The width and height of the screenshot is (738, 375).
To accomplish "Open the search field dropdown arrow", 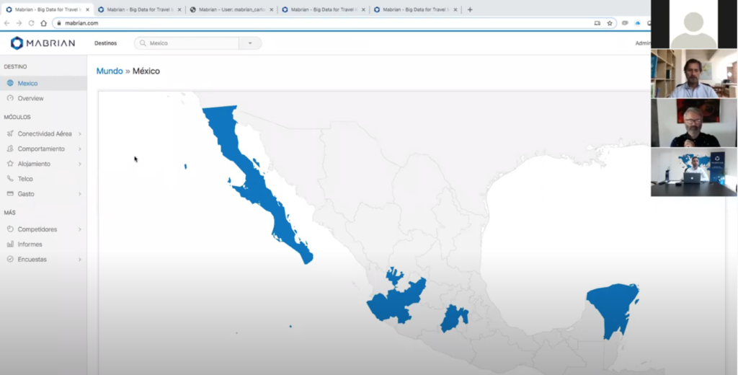I will [x=250, y=43].
